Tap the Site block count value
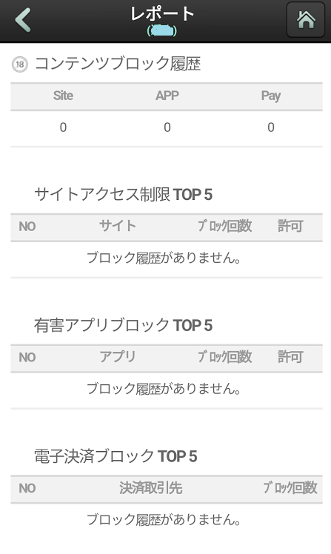 pyautogui.click(x=63, y=127)
